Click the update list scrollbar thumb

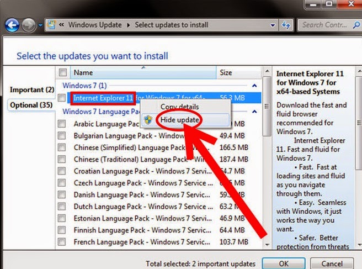pyautogui.click(x=267, y=106)
